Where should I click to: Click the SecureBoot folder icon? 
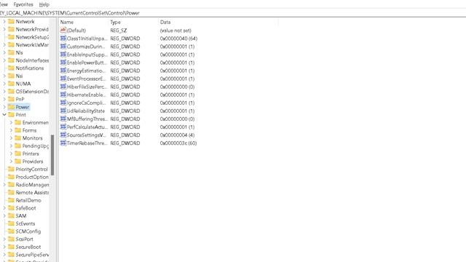[12, 247]
